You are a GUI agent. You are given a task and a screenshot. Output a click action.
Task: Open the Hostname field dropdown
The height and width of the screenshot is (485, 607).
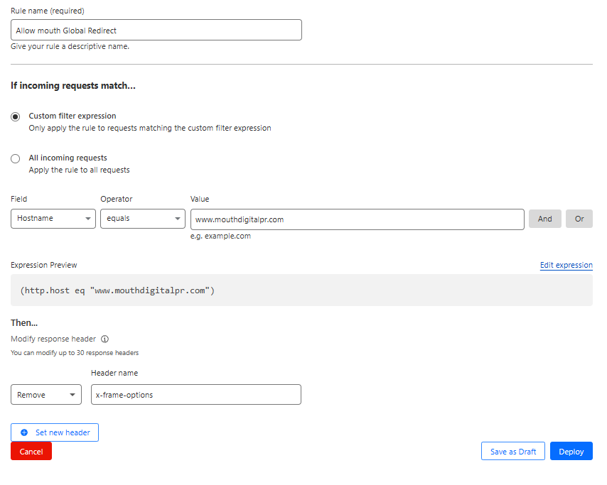tap(53, 219)
